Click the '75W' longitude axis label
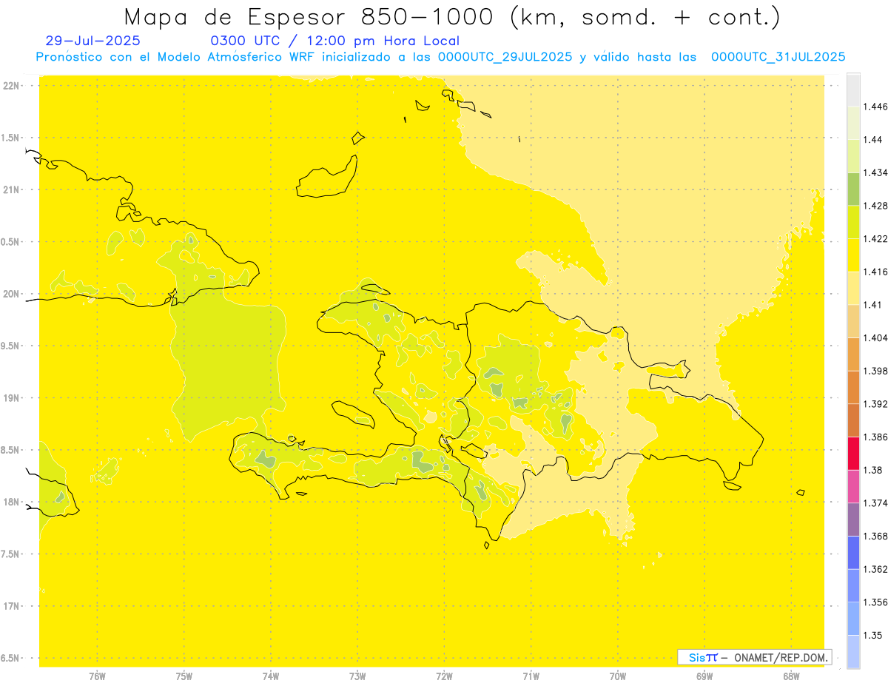 pos(184,676)
